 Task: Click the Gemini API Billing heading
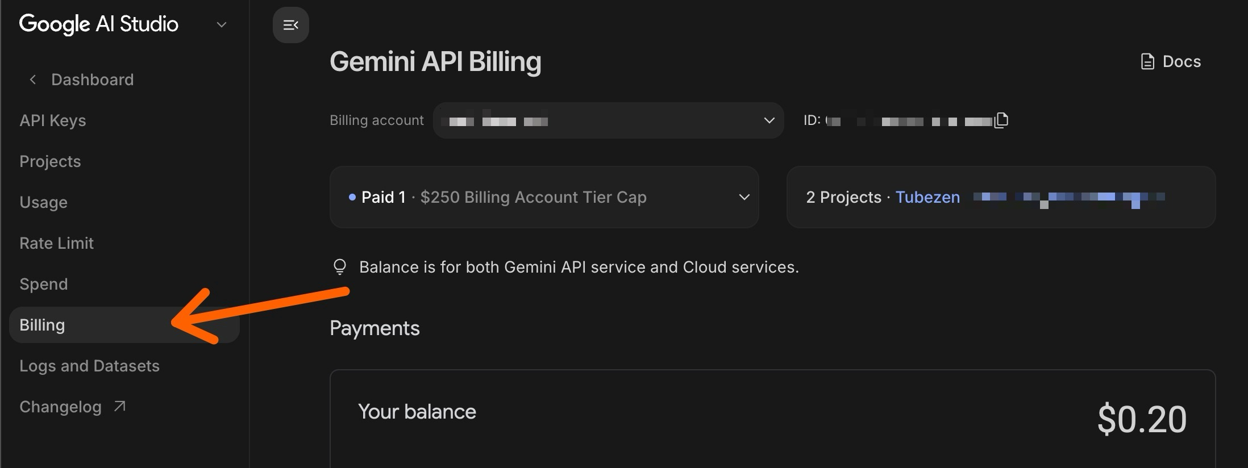(435, 61)
